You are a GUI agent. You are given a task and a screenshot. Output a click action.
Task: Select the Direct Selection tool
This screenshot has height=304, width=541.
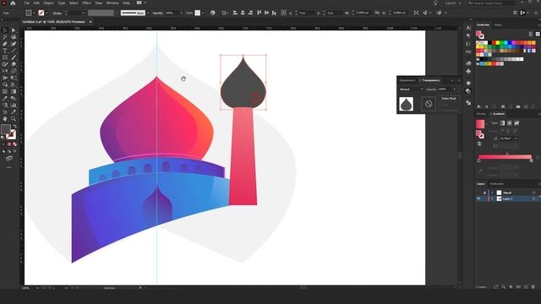point(14,30)
